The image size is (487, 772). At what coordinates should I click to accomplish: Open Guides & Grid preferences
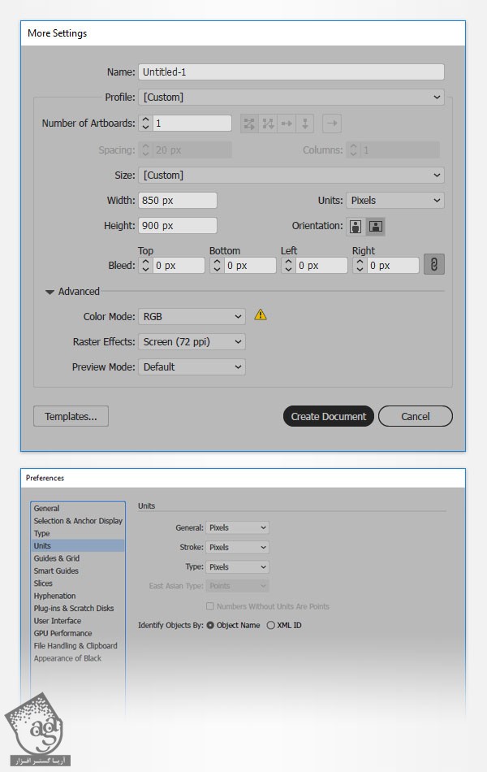[57, 558]
